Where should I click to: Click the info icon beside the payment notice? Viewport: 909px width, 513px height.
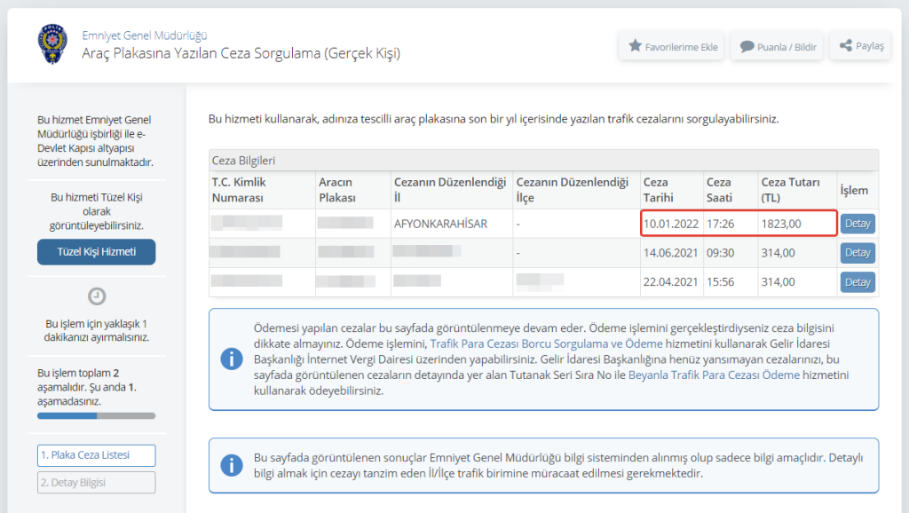(231, 359)
